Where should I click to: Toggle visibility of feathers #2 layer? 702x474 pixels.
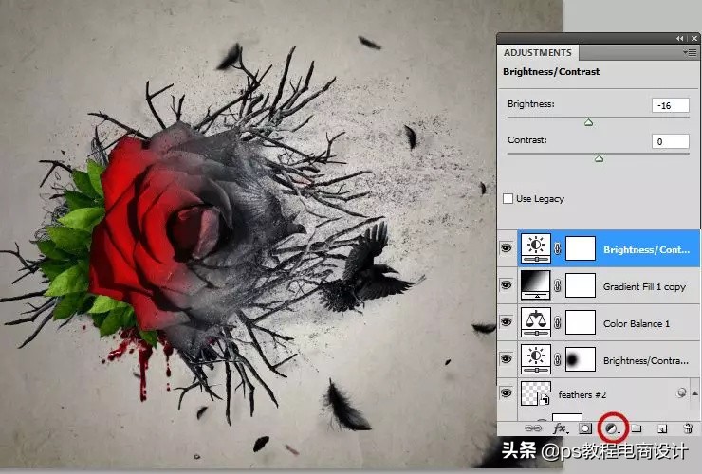click(506, 395)
